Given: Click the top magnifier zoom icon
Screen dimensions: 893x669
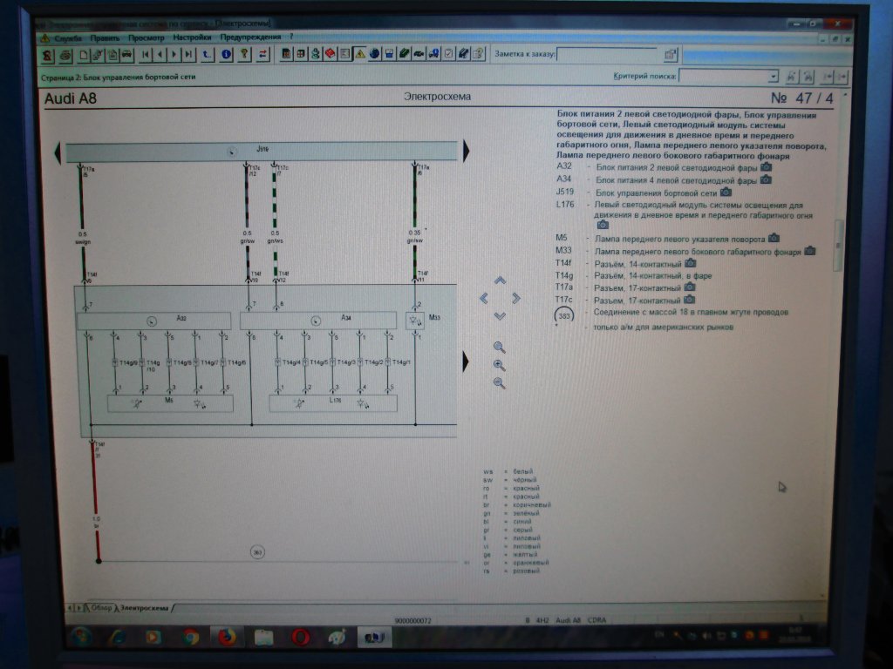Looking at the screenshot, I should [x=500, y=347].
